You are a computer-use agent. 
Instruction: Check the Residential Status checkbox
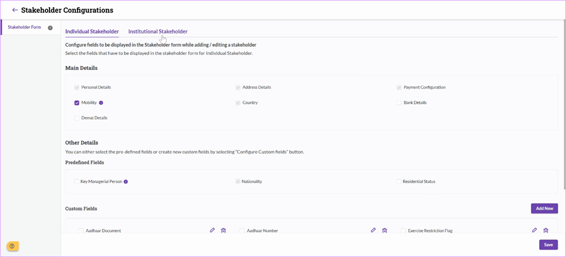[399, 181]
